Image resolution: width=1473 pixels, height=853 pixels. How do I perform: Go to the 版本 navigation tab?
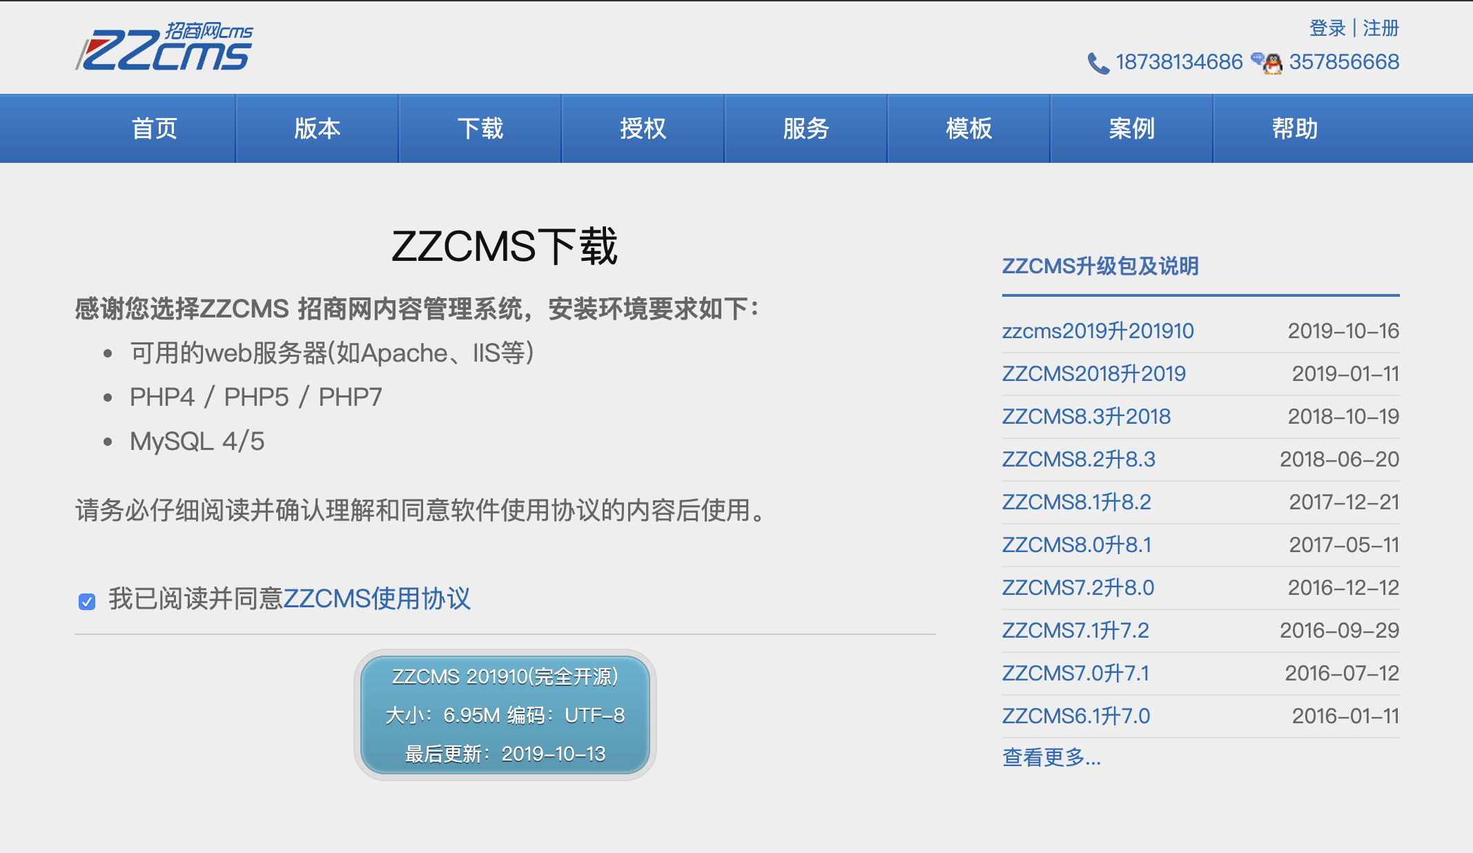tap(318, 128)
